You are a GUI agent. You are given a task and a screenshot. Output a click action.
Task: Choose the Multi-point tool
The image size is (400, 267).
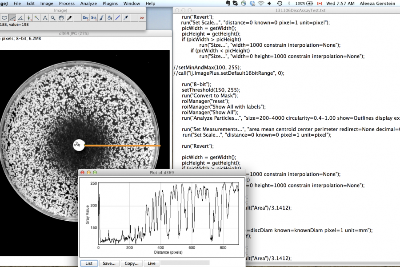tap(28, 18)
